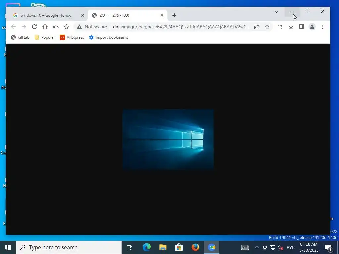
Task: Toggle the side panel icon
Action: tap(302, 27)
